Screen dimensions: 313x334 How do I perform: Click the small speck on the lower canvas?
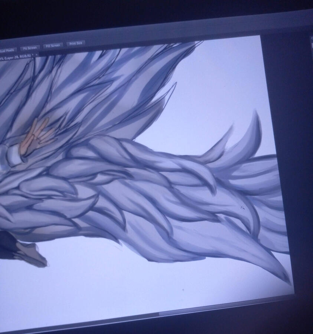click(183, 289)
